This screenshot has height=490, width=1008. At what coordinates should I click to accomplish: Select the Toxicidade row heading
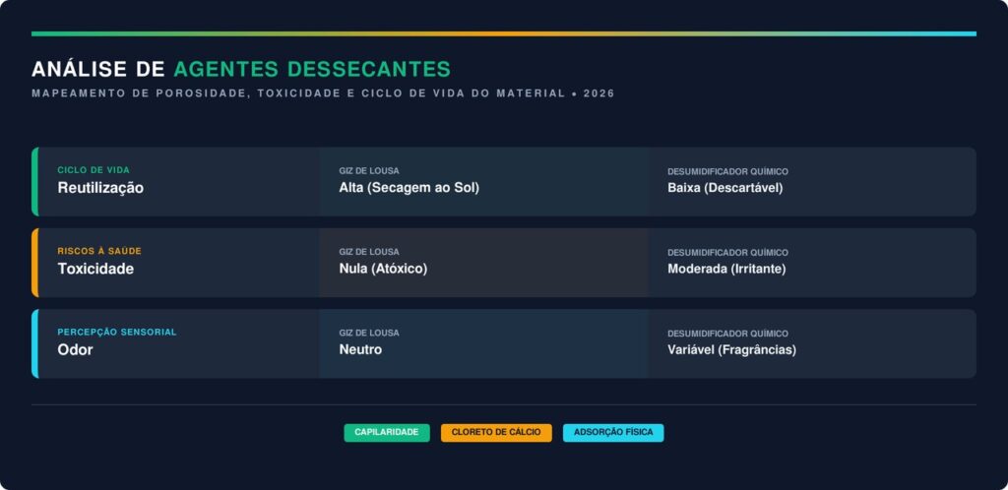click(x=95, y=269)
